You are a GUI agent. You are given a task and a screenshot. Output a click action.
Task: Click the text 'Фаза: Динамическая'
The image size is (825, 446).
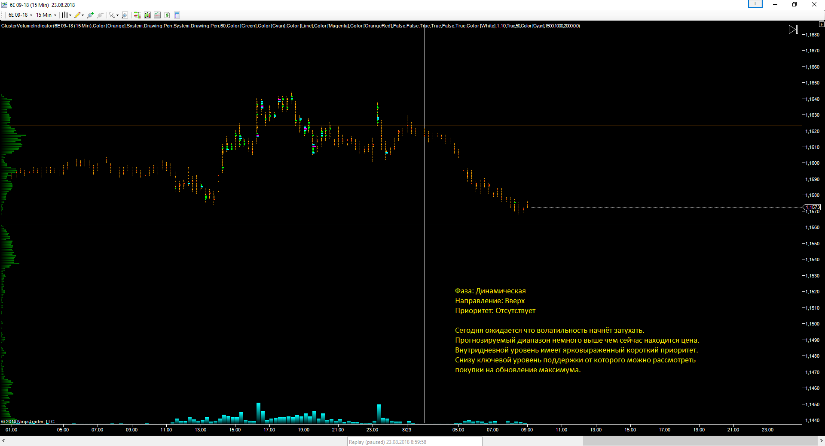coord(490,291)
